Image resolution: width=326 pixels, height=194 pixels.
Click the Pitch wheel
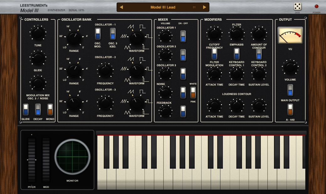pyautogui.click(x=32, y=160)
